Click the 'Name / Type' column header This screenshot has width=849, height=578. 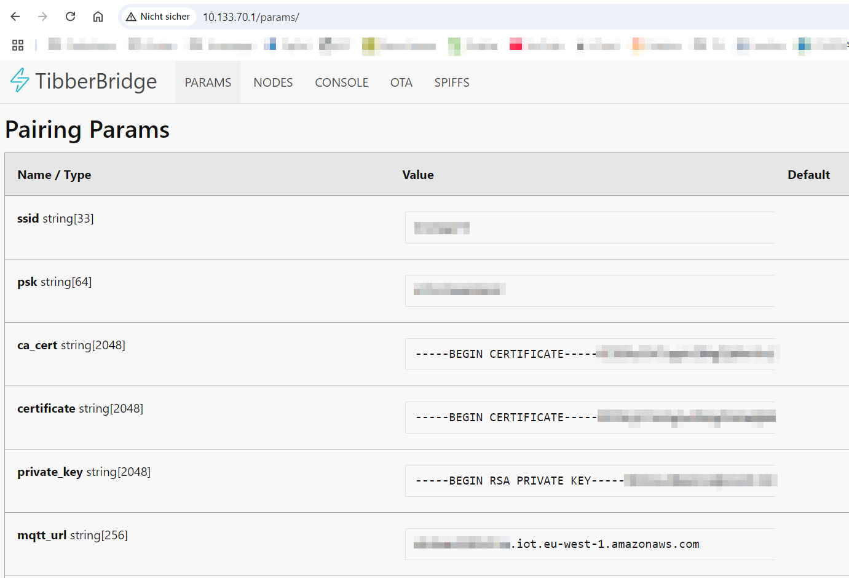tap(54, 175)
